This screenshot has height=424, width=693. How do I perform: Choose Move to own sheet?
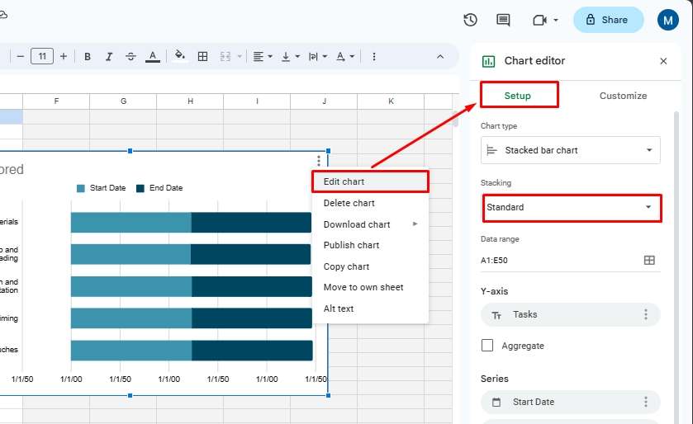pyautogui.click(x=370, y=287)
